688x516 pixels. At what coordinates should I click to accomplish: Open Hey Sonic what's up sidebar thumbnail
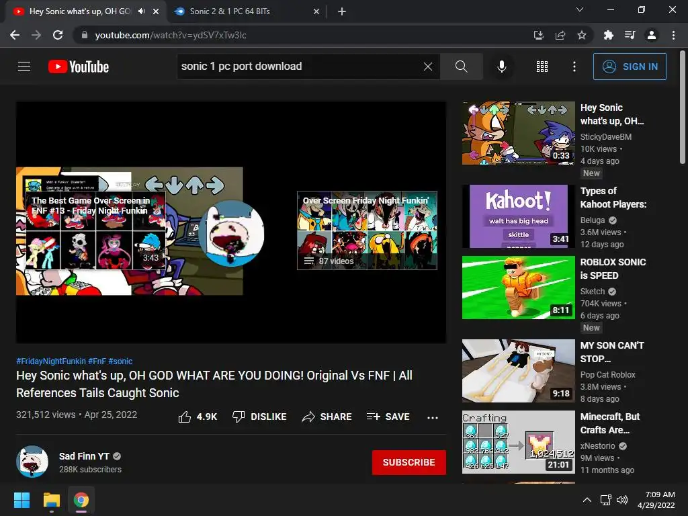518,133
